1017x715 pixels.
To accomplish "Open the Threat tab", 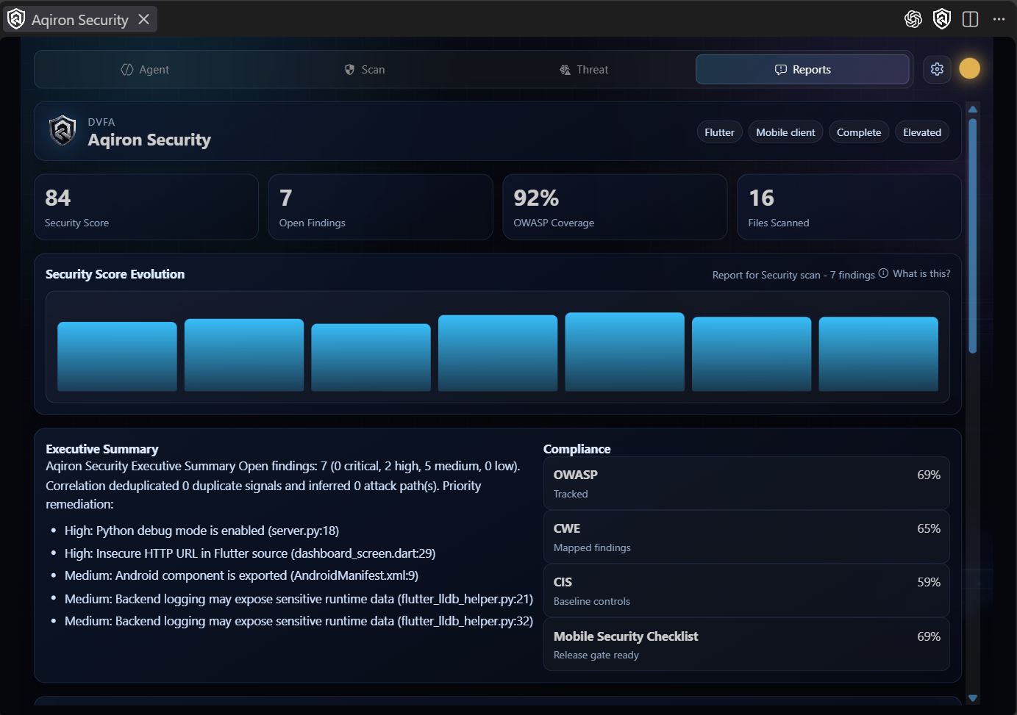I will tap(584, 70).
